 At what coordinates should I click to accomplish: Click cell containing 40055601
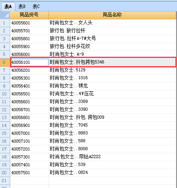tap(29, 23)
